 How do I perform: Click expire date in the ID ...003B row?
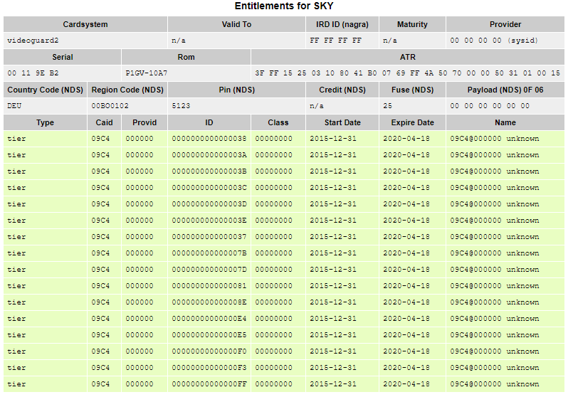pos(406,171)
